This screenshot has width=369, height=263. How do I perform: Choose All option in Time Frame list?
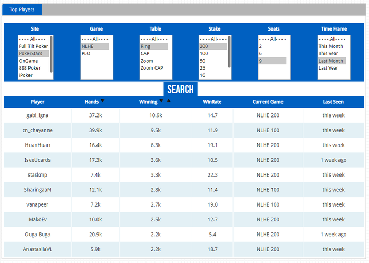click(332, 39)
